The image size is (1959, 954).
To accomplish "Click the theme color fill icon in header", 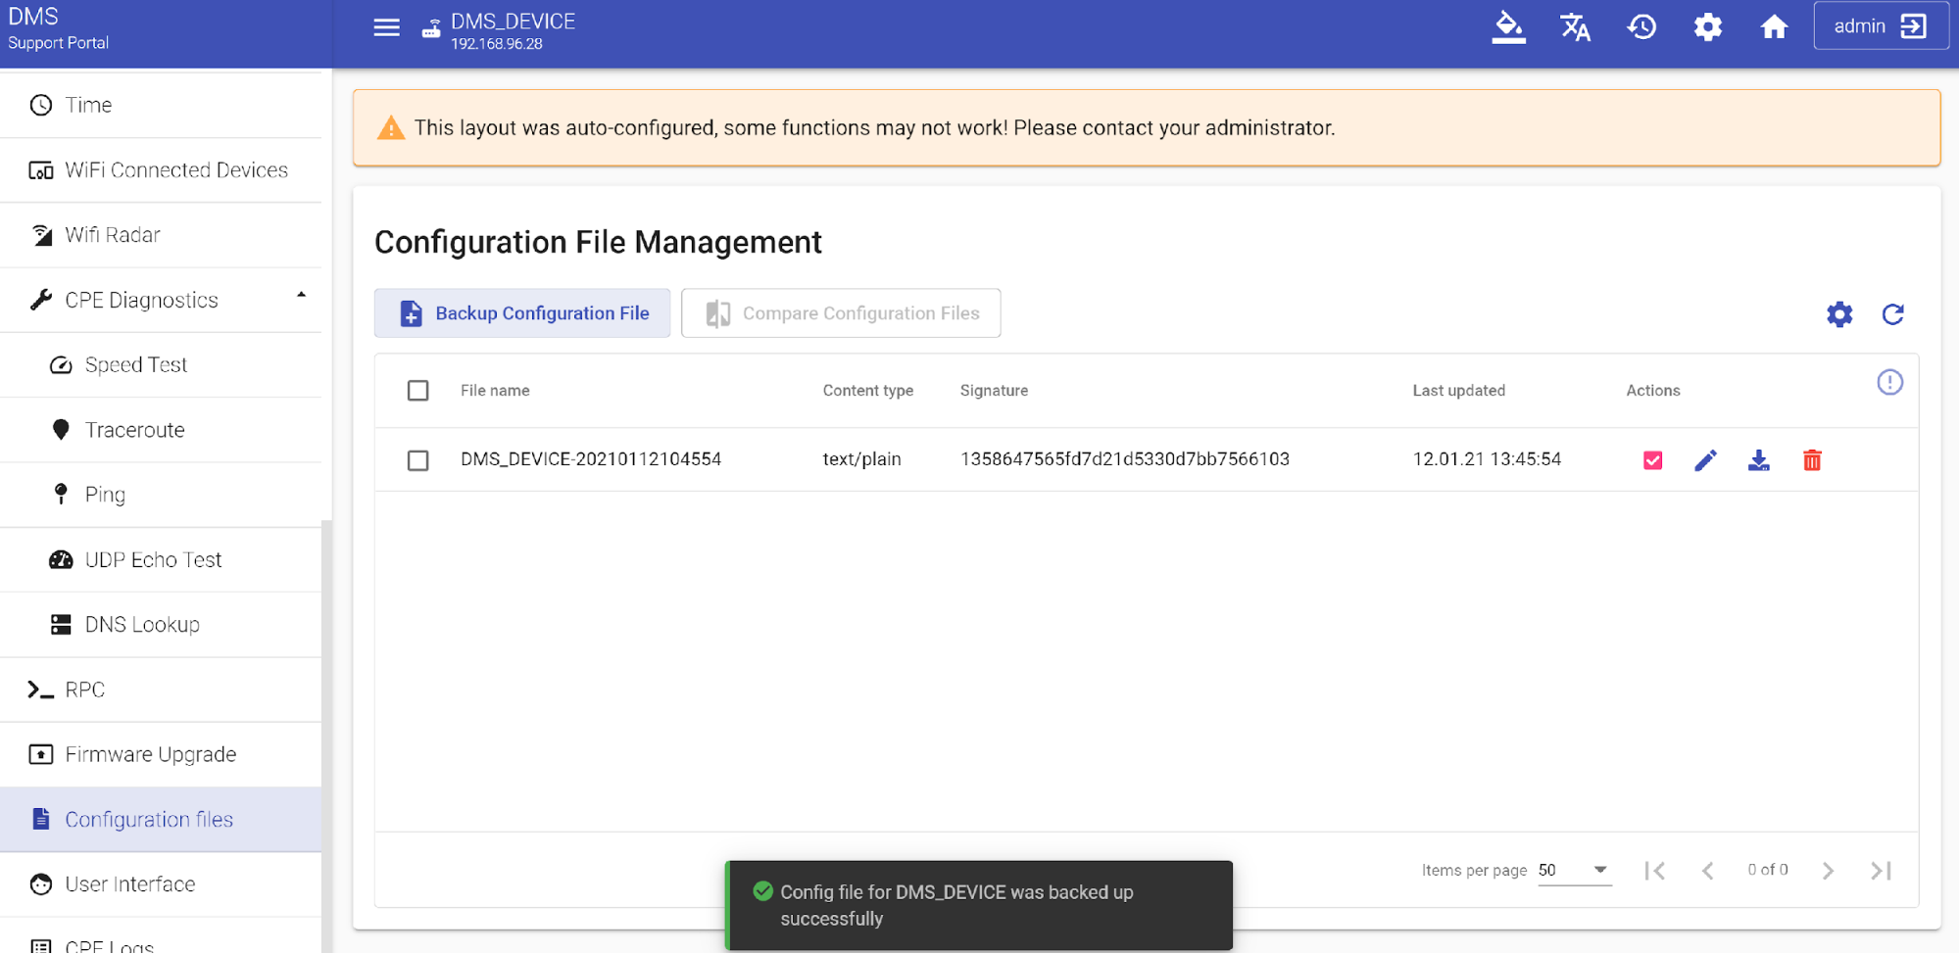I will 1508,27.
